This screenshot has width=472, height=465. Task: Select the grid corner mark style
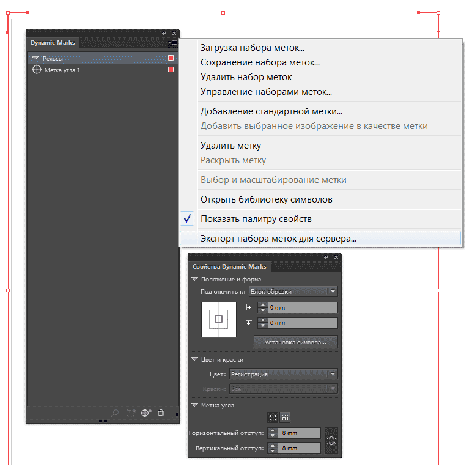tap(285, 417)
